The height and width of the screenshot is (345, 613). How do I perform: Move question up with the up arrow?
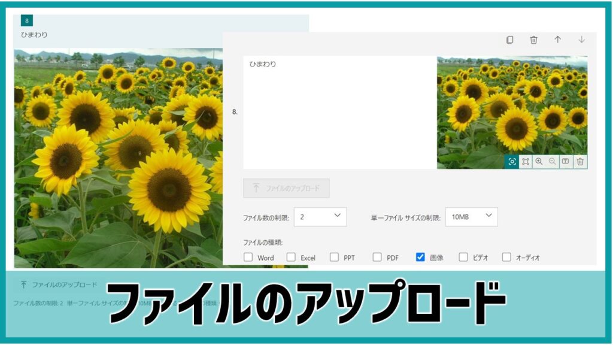click(557, 40)
